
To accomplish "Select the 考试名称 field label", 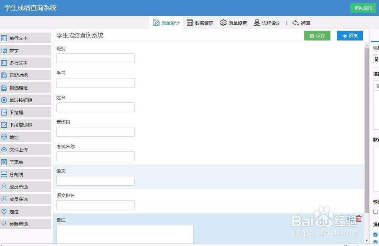I will click(x=66, y=147).
